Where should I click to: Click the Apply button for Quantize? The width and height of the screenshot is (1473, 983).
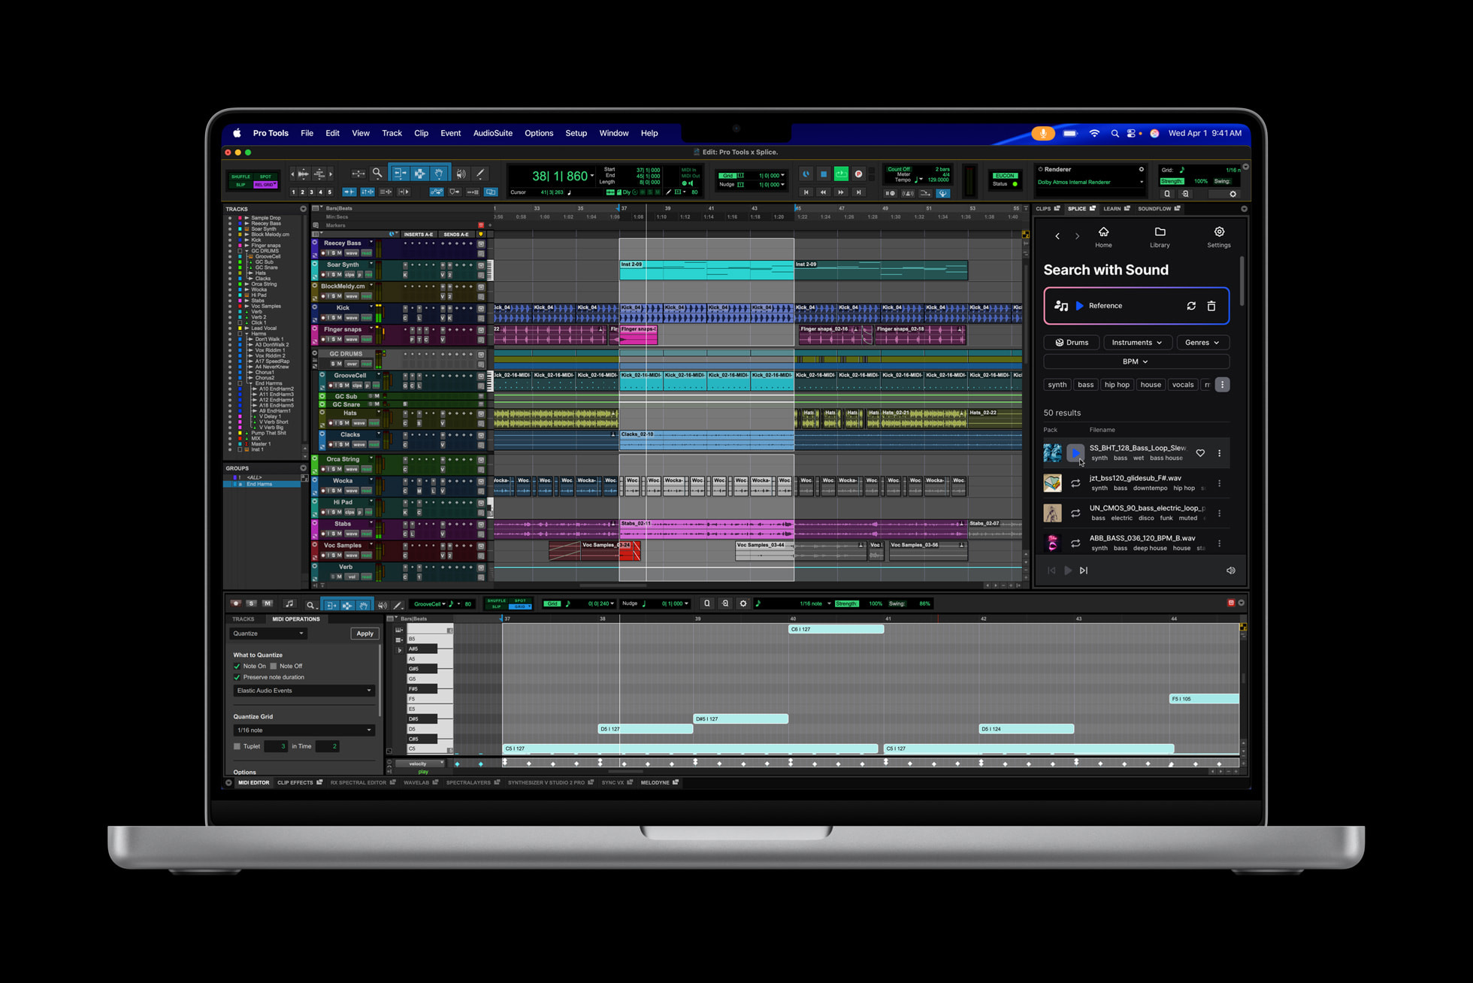(x=364, y=634)
